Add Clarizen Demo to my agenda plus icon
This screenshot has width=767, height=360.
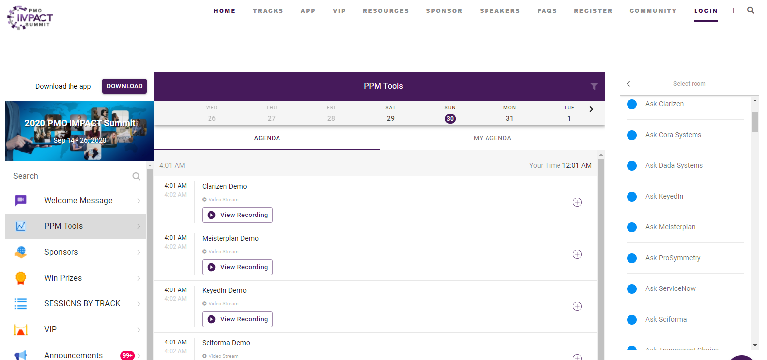[577, 202]
